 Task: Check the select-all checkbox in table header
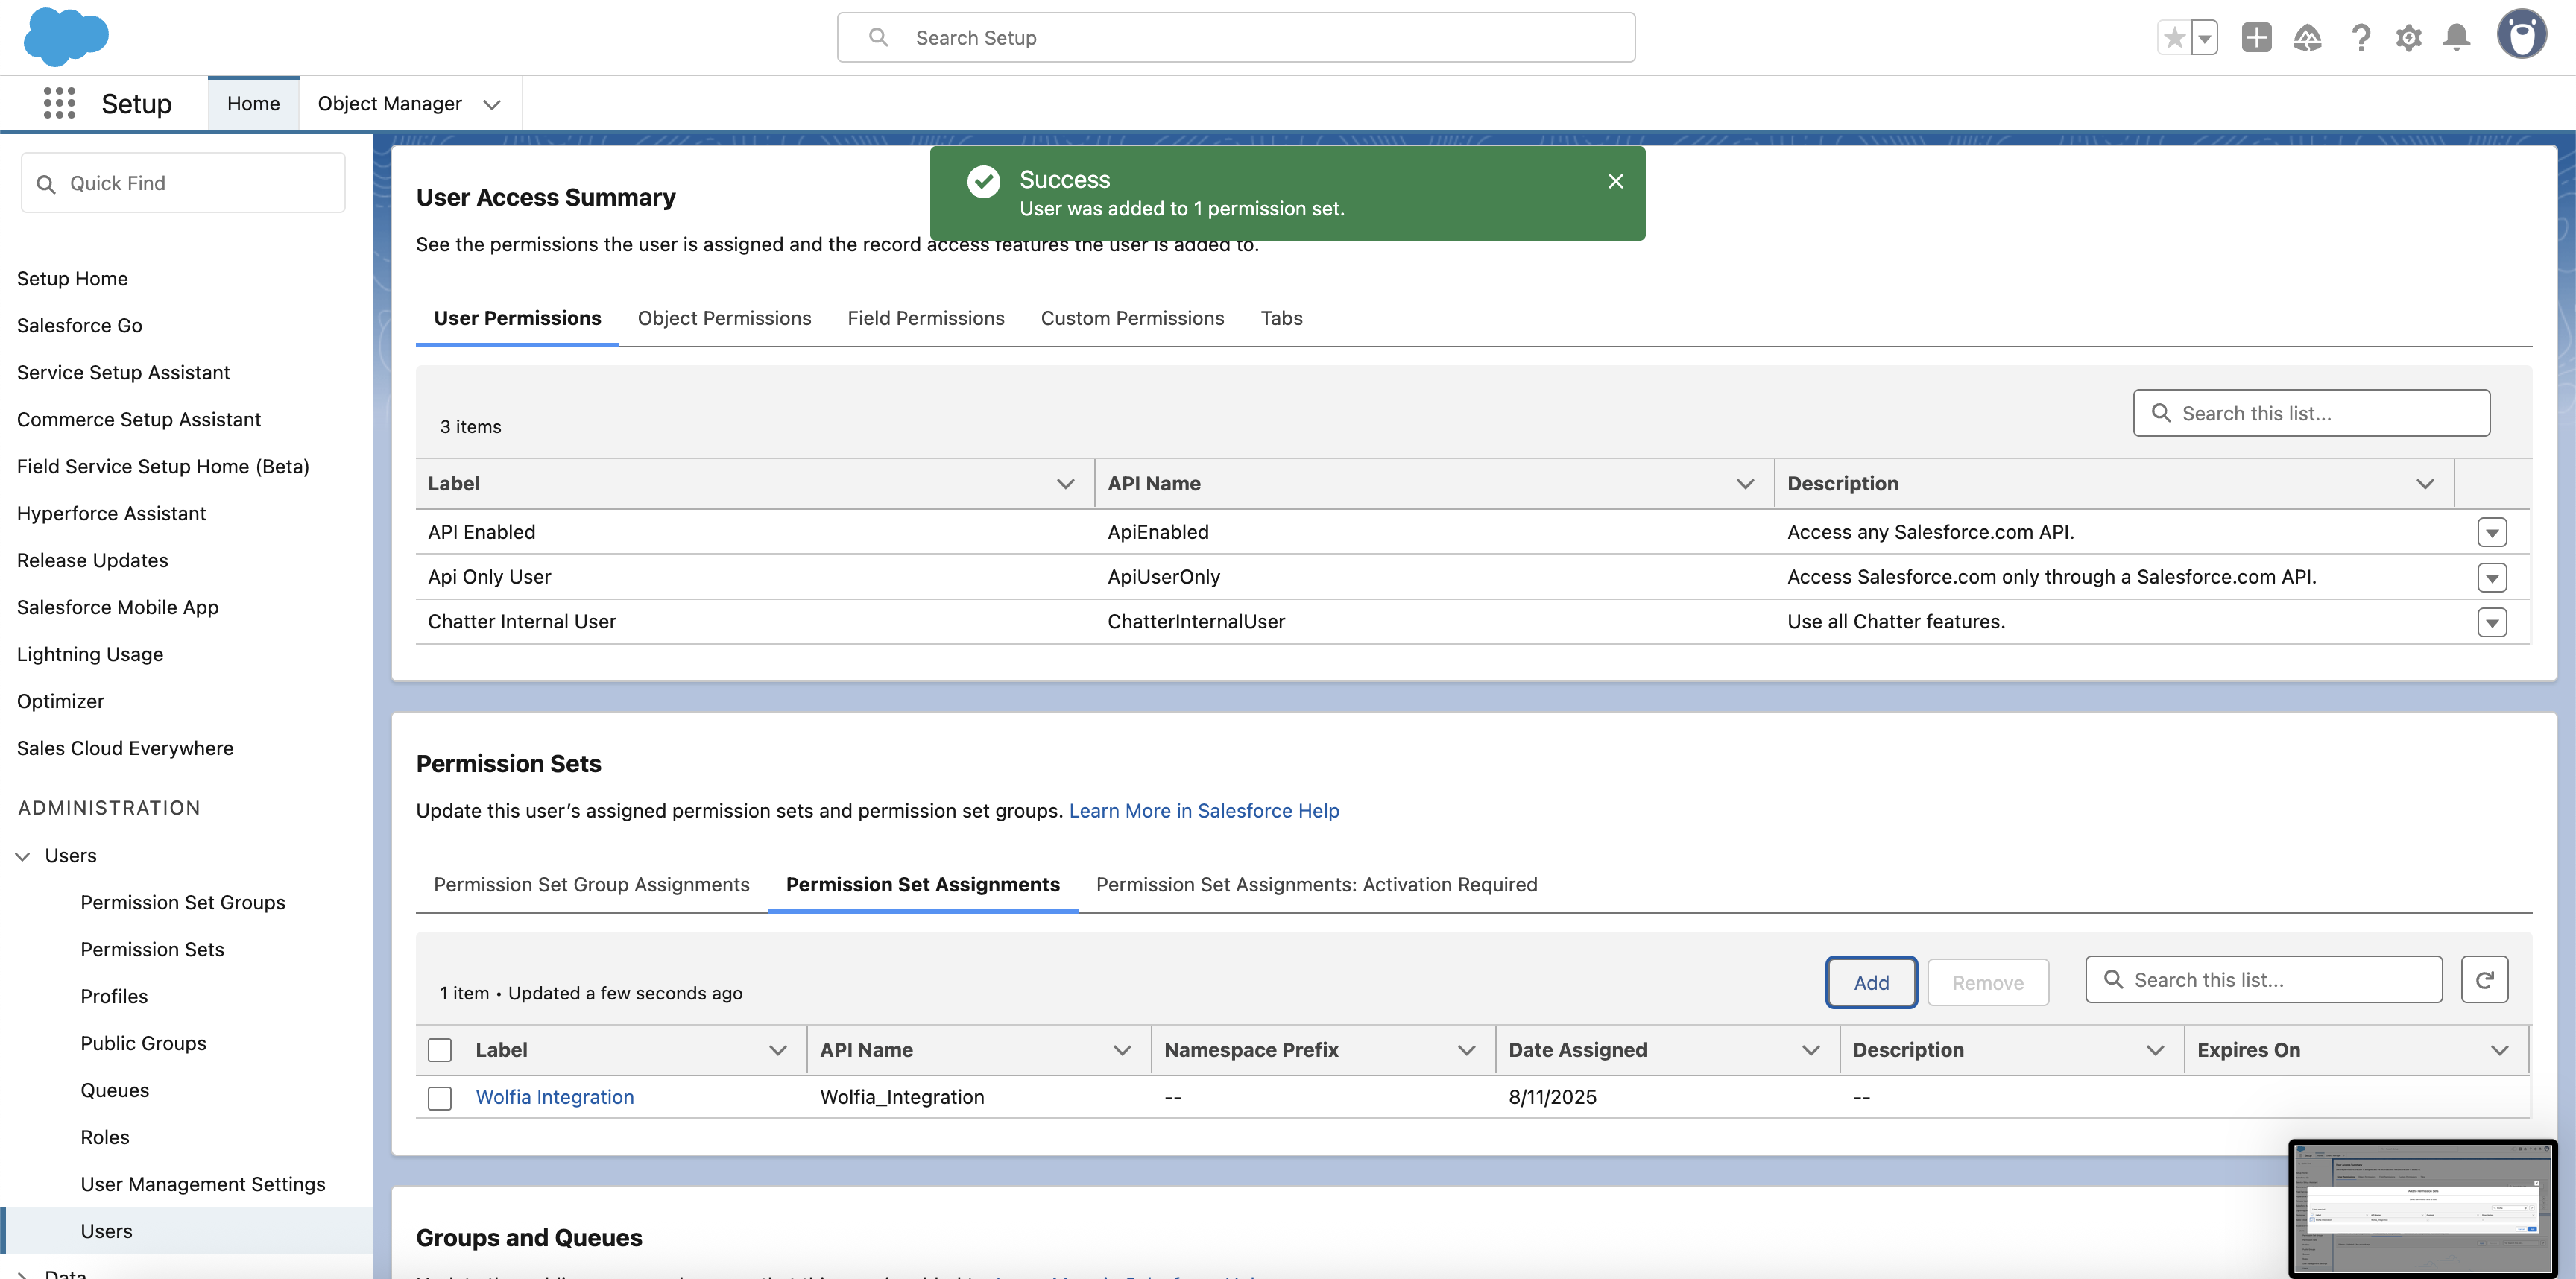pos(440,1049)
